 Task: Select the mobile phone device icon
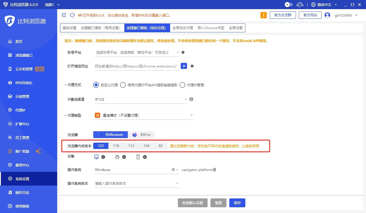point(138,157)
